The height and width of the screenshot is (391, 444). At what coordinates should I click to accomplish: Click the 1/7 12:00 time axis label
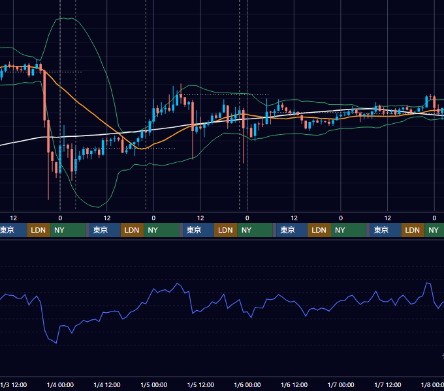(388, 384)
